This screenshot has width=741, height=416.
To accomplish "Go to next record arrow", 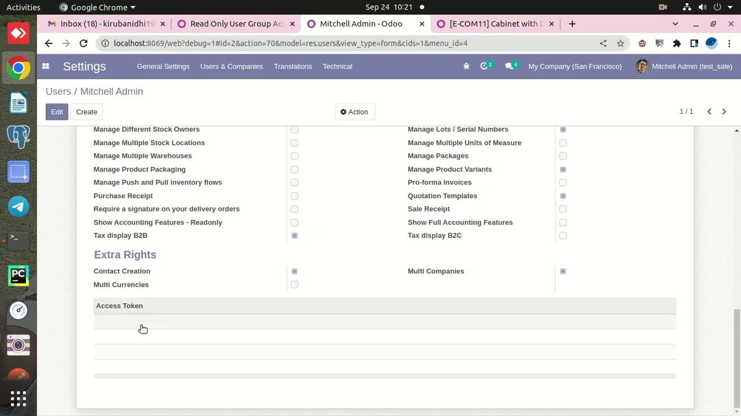I will 724,112.
